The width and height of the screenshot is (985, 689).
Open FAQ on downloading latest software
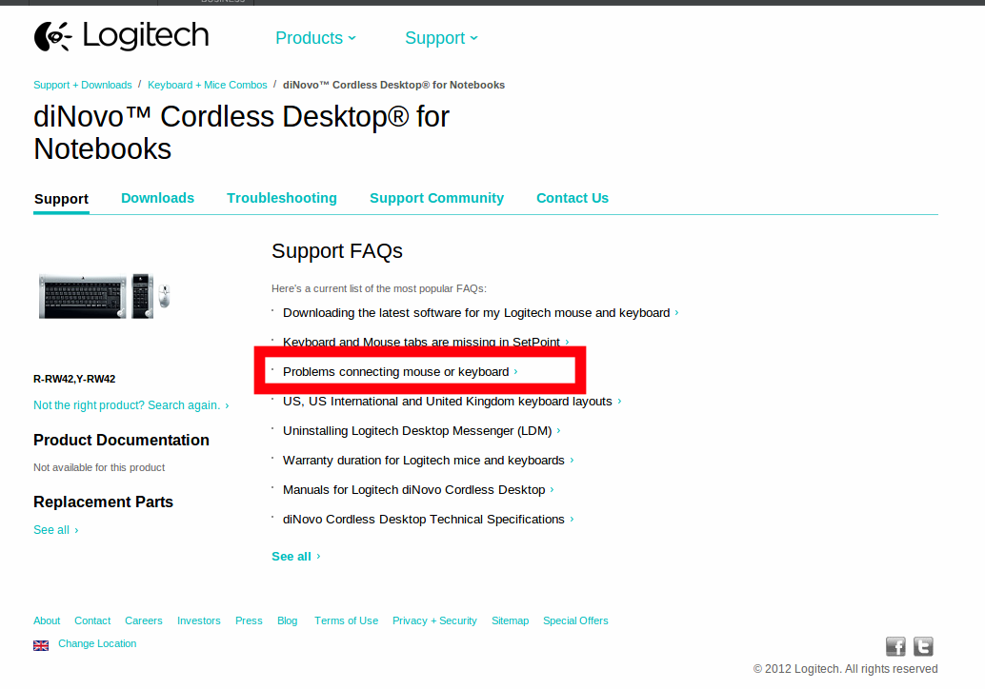[x=480, y=312]
